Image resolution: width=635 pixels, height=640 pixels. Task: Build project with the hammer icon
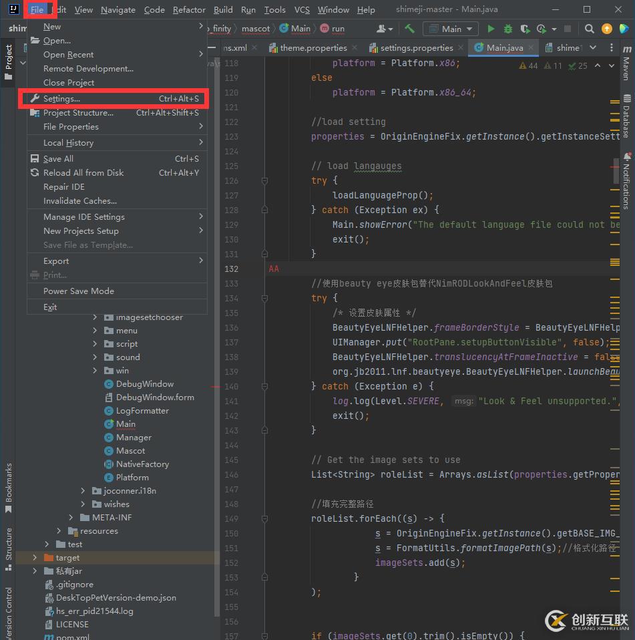(x=409, y=29)
